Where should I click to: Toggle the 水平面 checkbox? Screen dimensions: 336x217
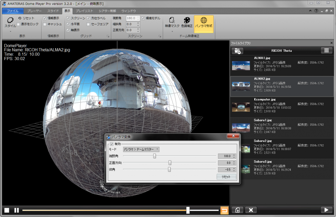[x=68, y=24]
